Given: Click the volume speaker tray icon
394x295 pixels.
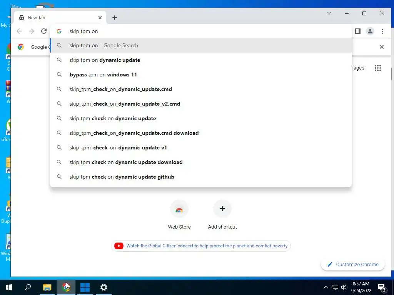Looking at the screenshot, I should [344, 287].
